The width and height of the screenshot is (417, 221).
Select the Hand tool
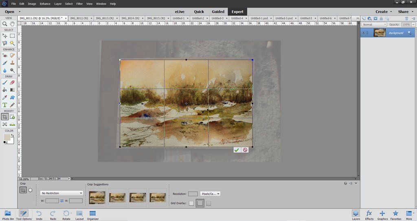(x=12, y=24)
